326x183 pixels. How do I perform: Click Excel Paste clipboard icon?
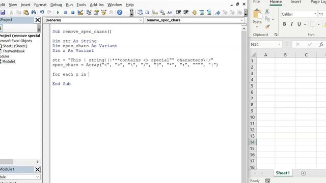[x=257, y=14]
